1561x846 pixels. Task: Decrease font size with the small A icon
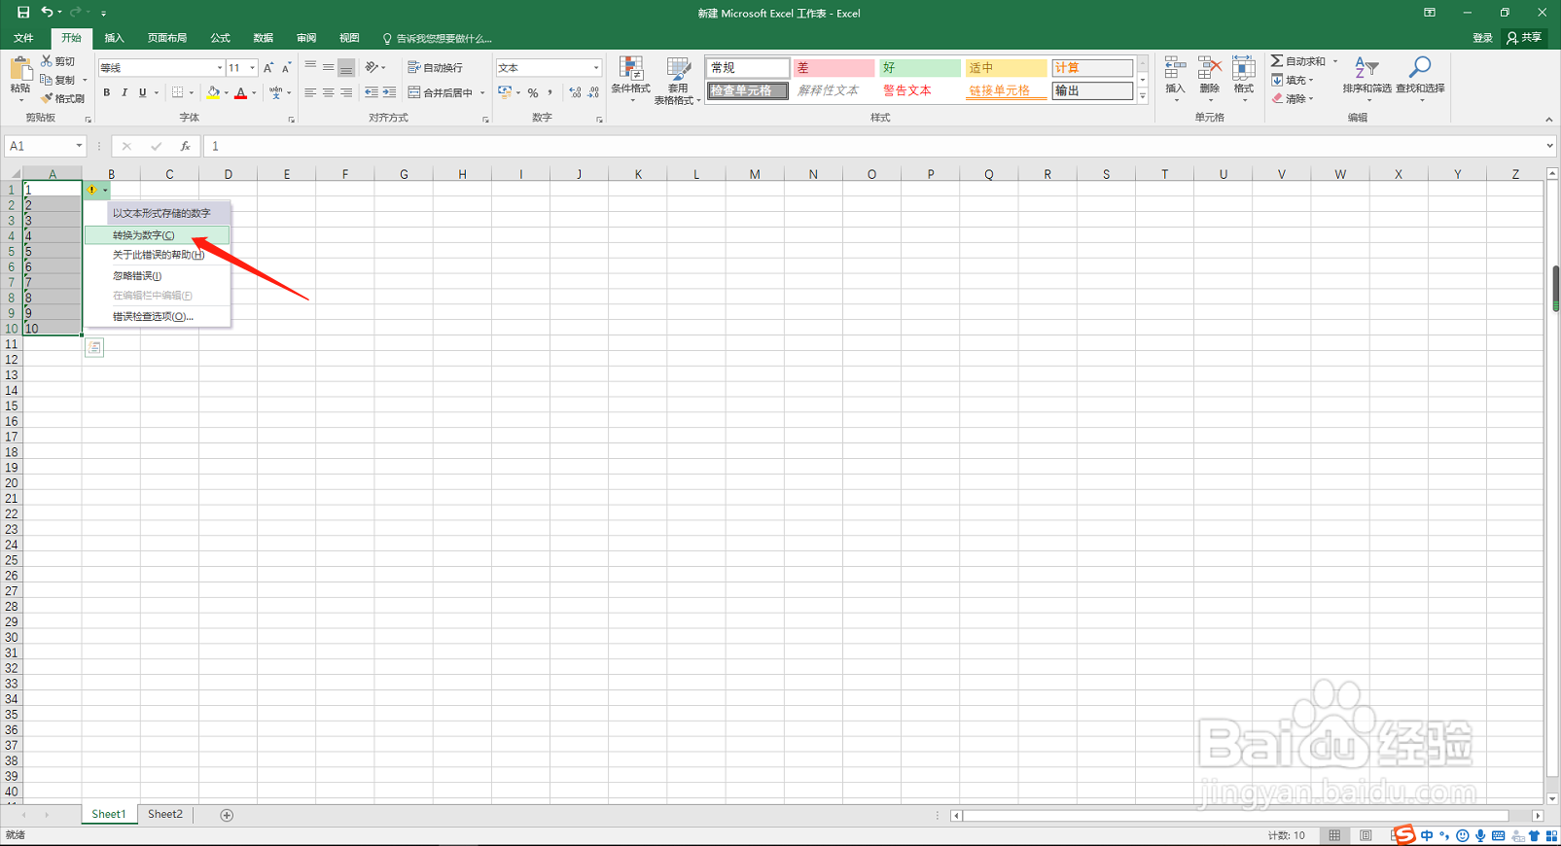(286, 67)
